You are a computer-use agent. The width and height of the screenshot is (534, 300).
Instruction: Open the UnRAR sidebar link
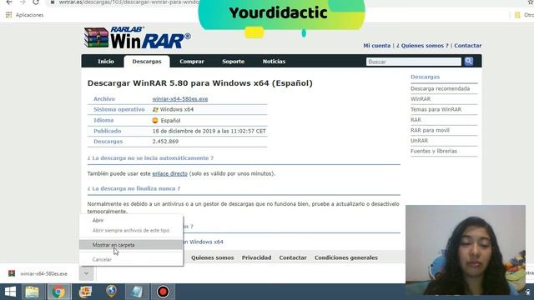point(419,141)
